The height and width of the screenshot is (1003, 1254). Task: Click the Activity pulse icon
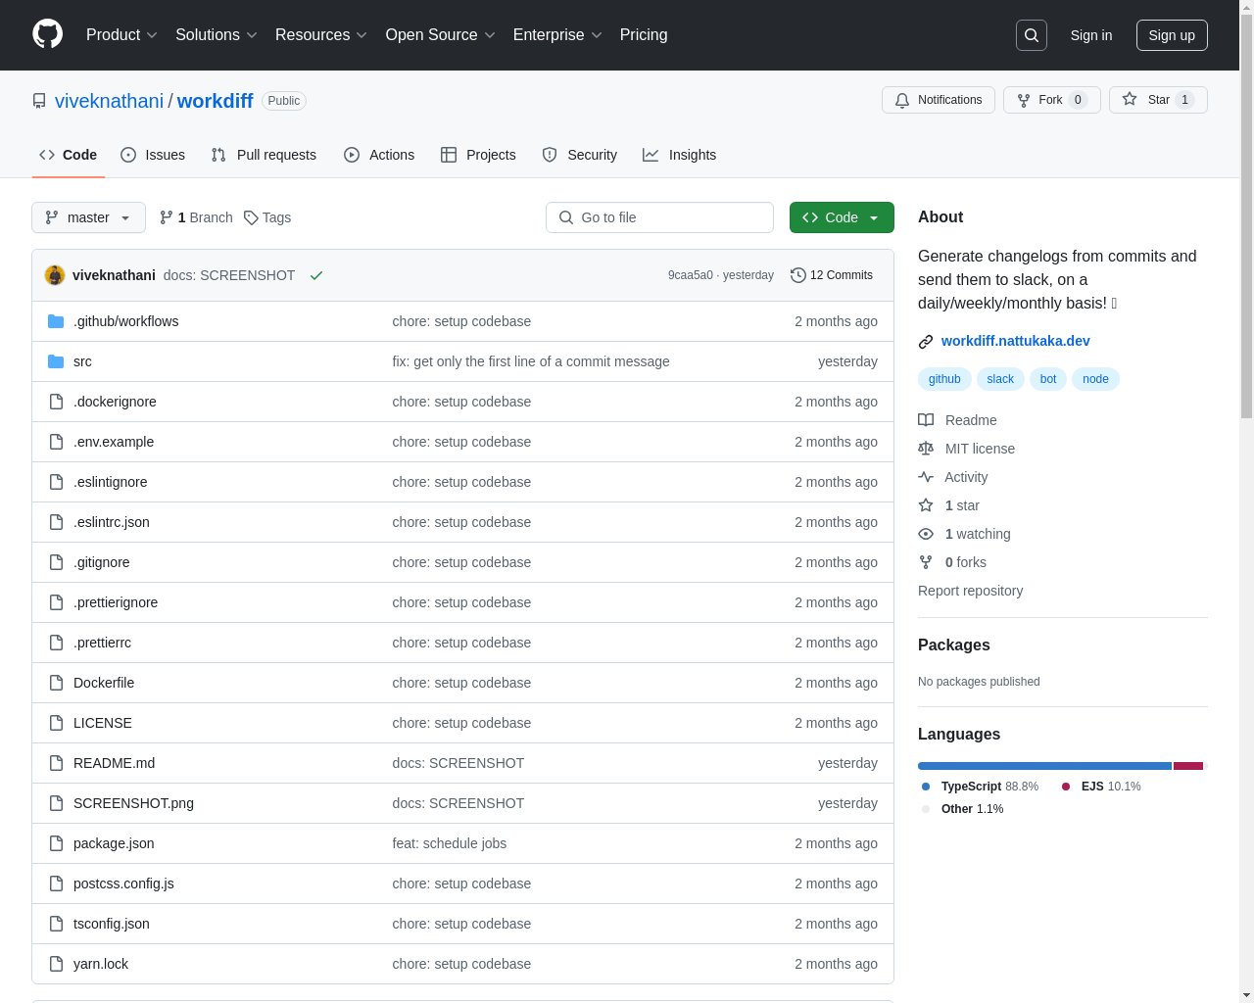(926, 477)
